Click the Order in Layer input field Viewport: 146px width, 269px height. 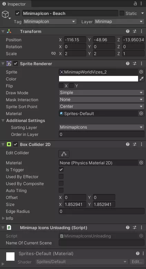(x=101, y=134)
